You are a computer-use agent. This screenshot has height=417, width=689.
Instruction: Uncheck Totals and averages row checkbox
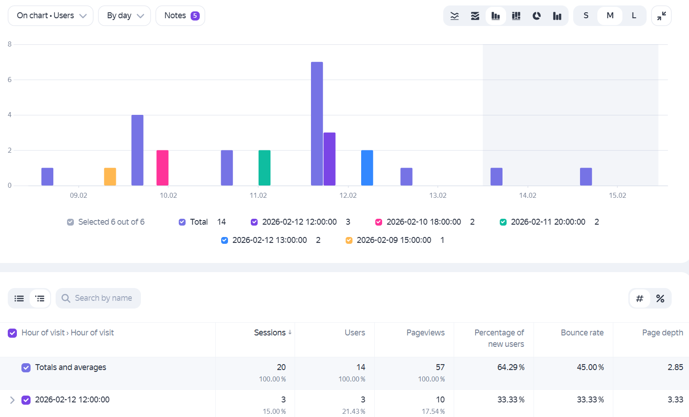(x=26, y=367)
